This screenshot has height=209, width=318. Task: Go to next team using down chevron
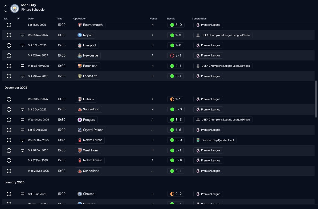tap(6, 11)
